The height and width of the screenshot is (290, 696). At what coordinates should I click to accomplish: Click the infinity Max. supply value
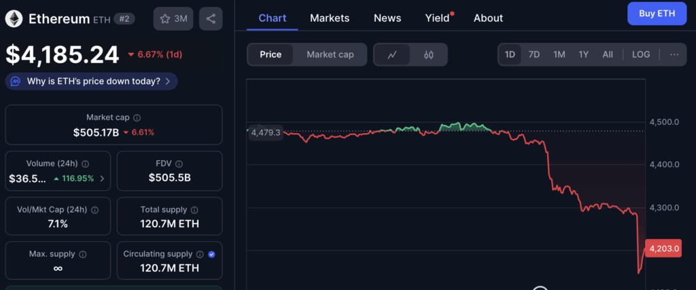58,268
